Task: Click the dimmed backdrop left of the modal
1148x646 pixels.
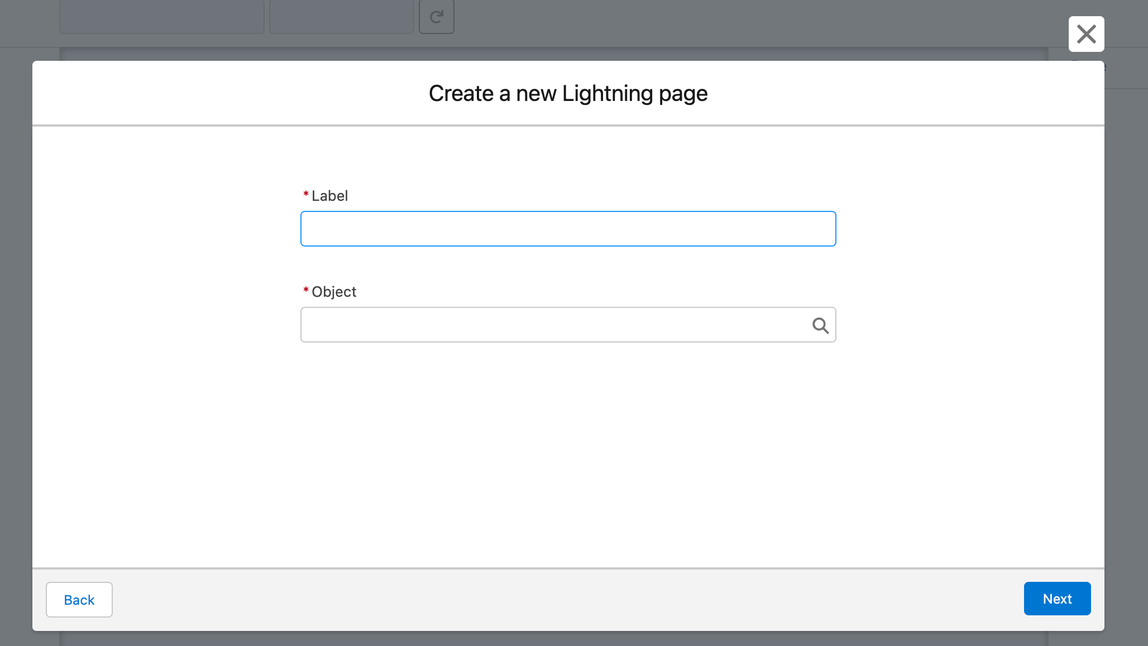Action: click(x=16, y=335)
